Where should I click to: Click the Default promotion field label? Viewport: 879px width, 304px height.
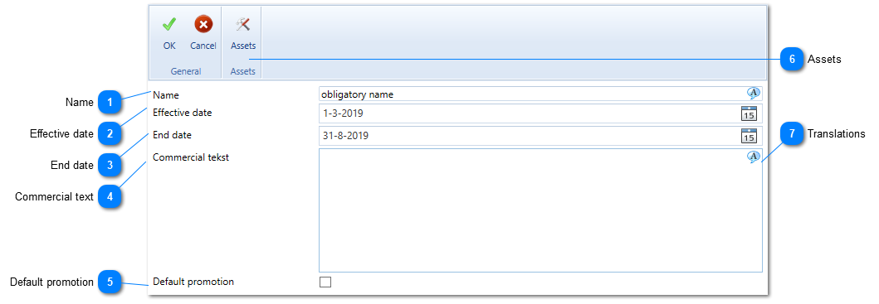193,282
